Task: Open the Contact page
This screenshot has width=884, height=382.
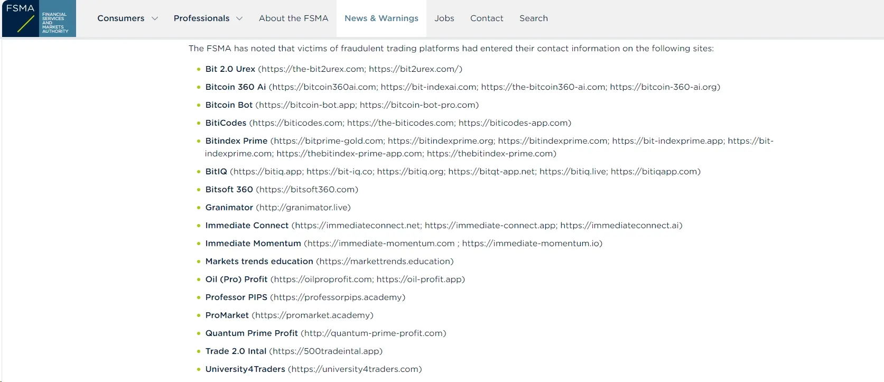Action: (x=487, y=18)
